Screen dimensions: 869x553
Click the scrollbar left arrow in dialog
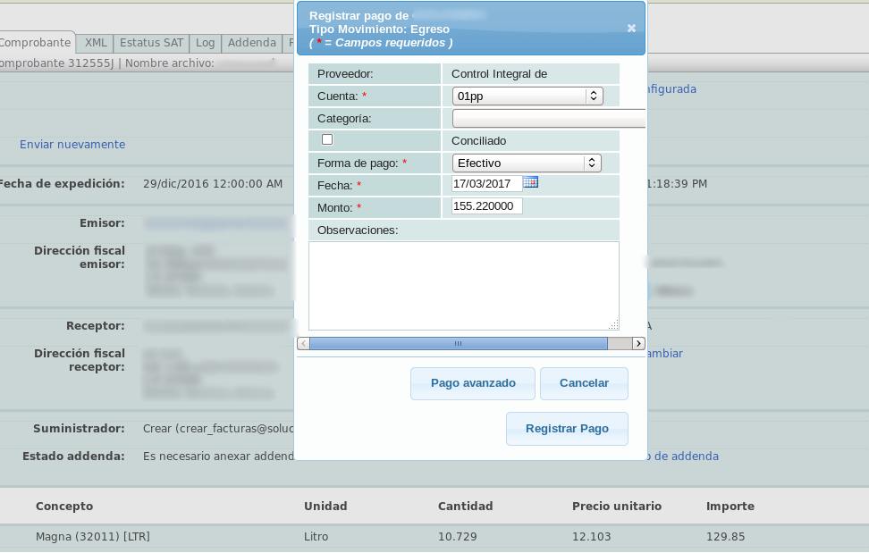(303, 343)
